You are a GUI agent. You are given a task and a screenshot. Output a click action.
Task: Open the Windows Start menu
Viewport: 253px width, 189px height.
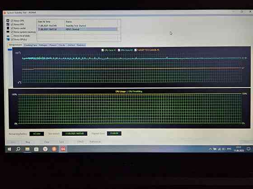[9, 149]
